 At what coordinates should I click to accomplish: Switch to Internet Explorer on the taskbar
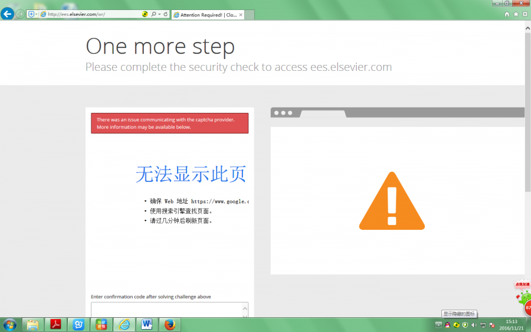[124, 325]
